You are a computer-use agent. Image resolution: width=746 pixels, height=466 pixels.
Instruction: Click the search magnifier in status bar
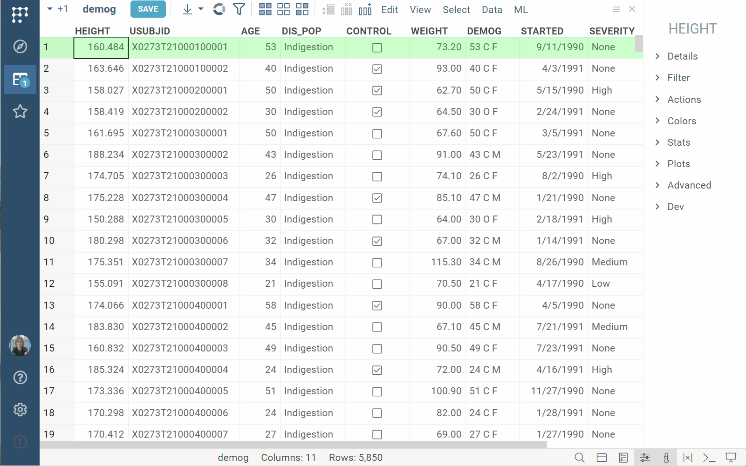[580, 458]
